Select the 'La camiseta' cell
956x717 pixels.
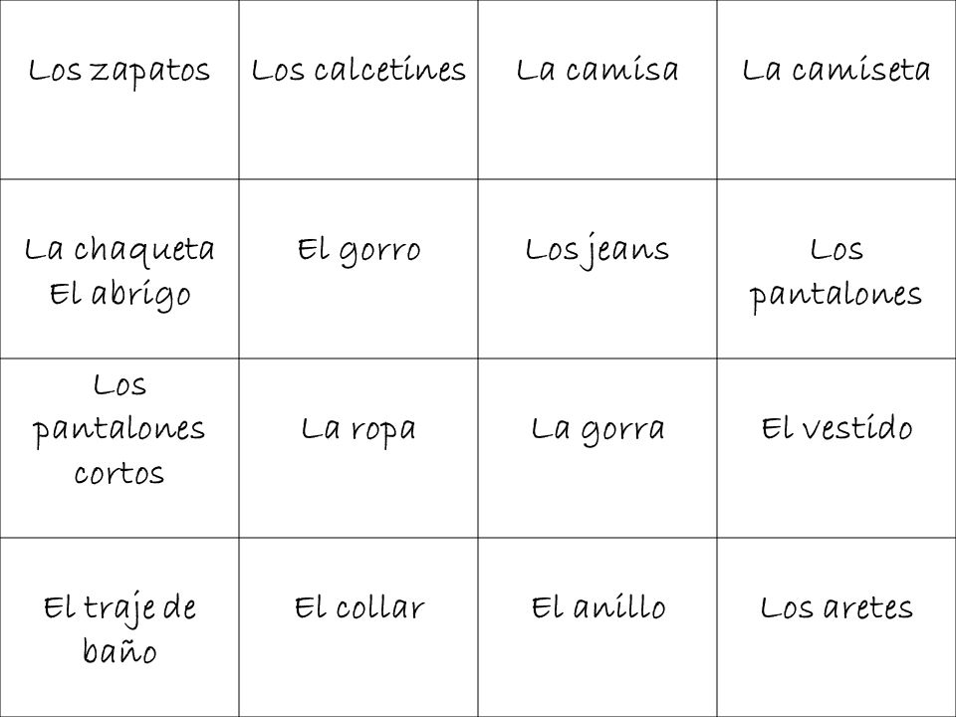836,90
